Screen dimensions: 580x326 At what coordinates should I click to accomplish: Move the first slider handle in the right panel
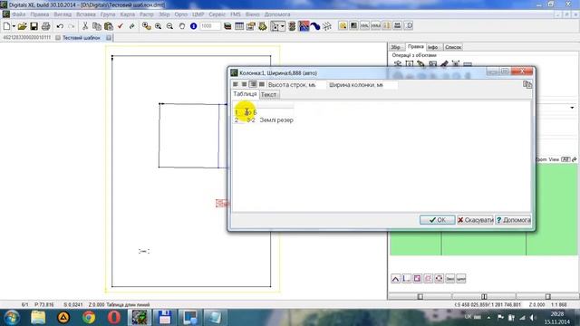click(420, 296)
